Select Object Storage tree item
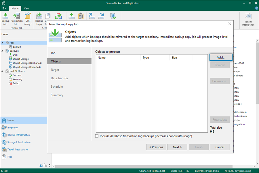The width and height of the screenshot is (259, 173). pos(21,59)
